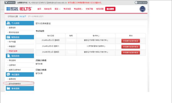The height and width of the screenshot is (103, 172).
Task: Click the ielts@mail.neea.edu.cn email address
Action: [54, 2]
